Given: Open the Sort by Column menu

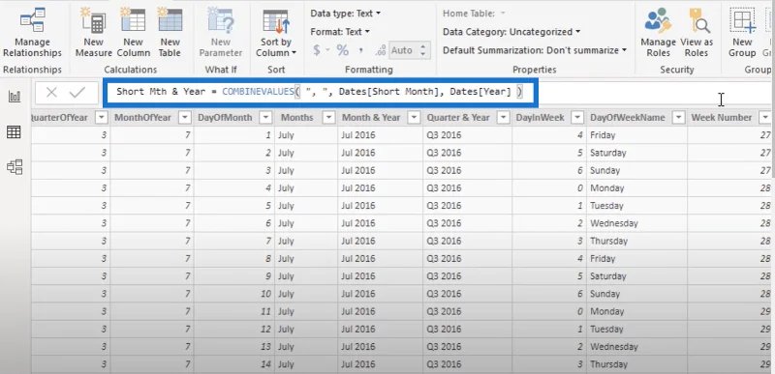Looking at the screenshot, I should (x=276, y=34).
